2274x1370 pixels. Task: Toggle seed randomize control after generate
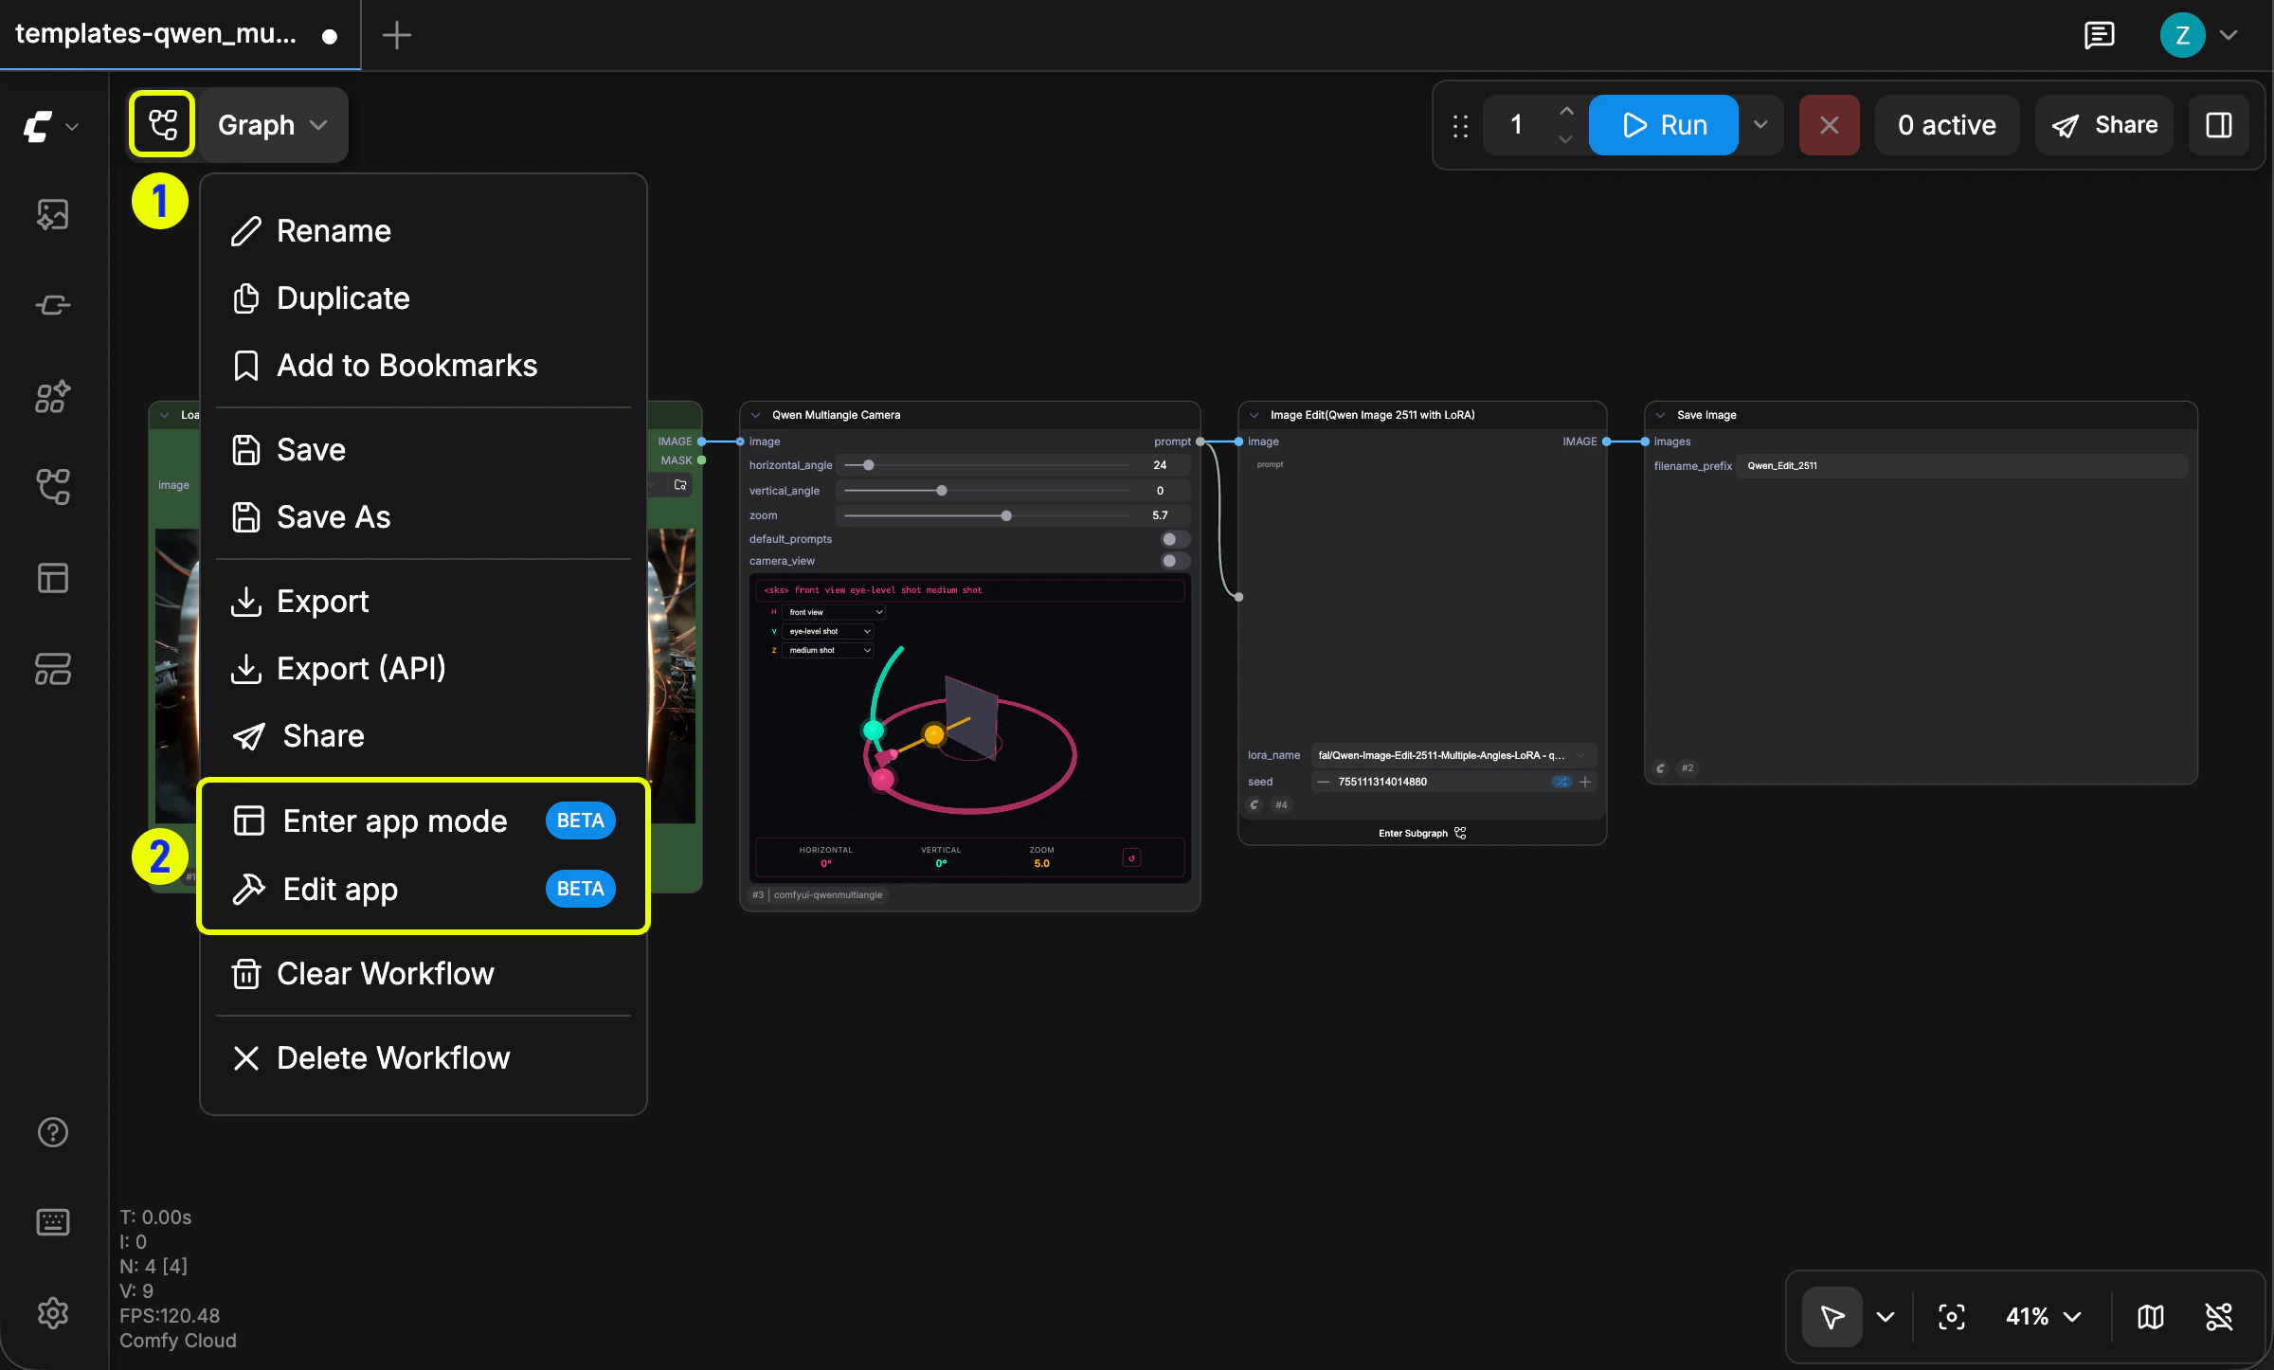coord(1561,782)
